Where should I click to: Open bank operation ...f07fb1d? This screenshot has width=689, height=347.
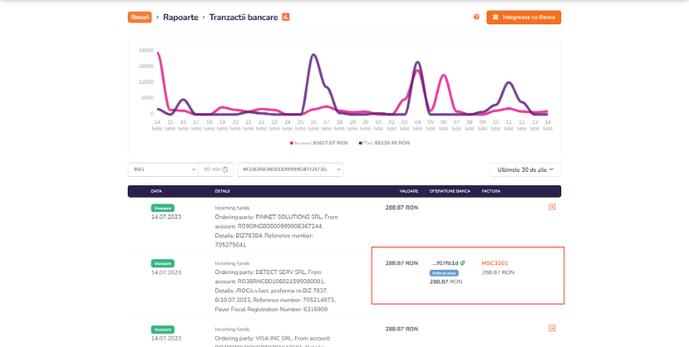click(445, 263)
